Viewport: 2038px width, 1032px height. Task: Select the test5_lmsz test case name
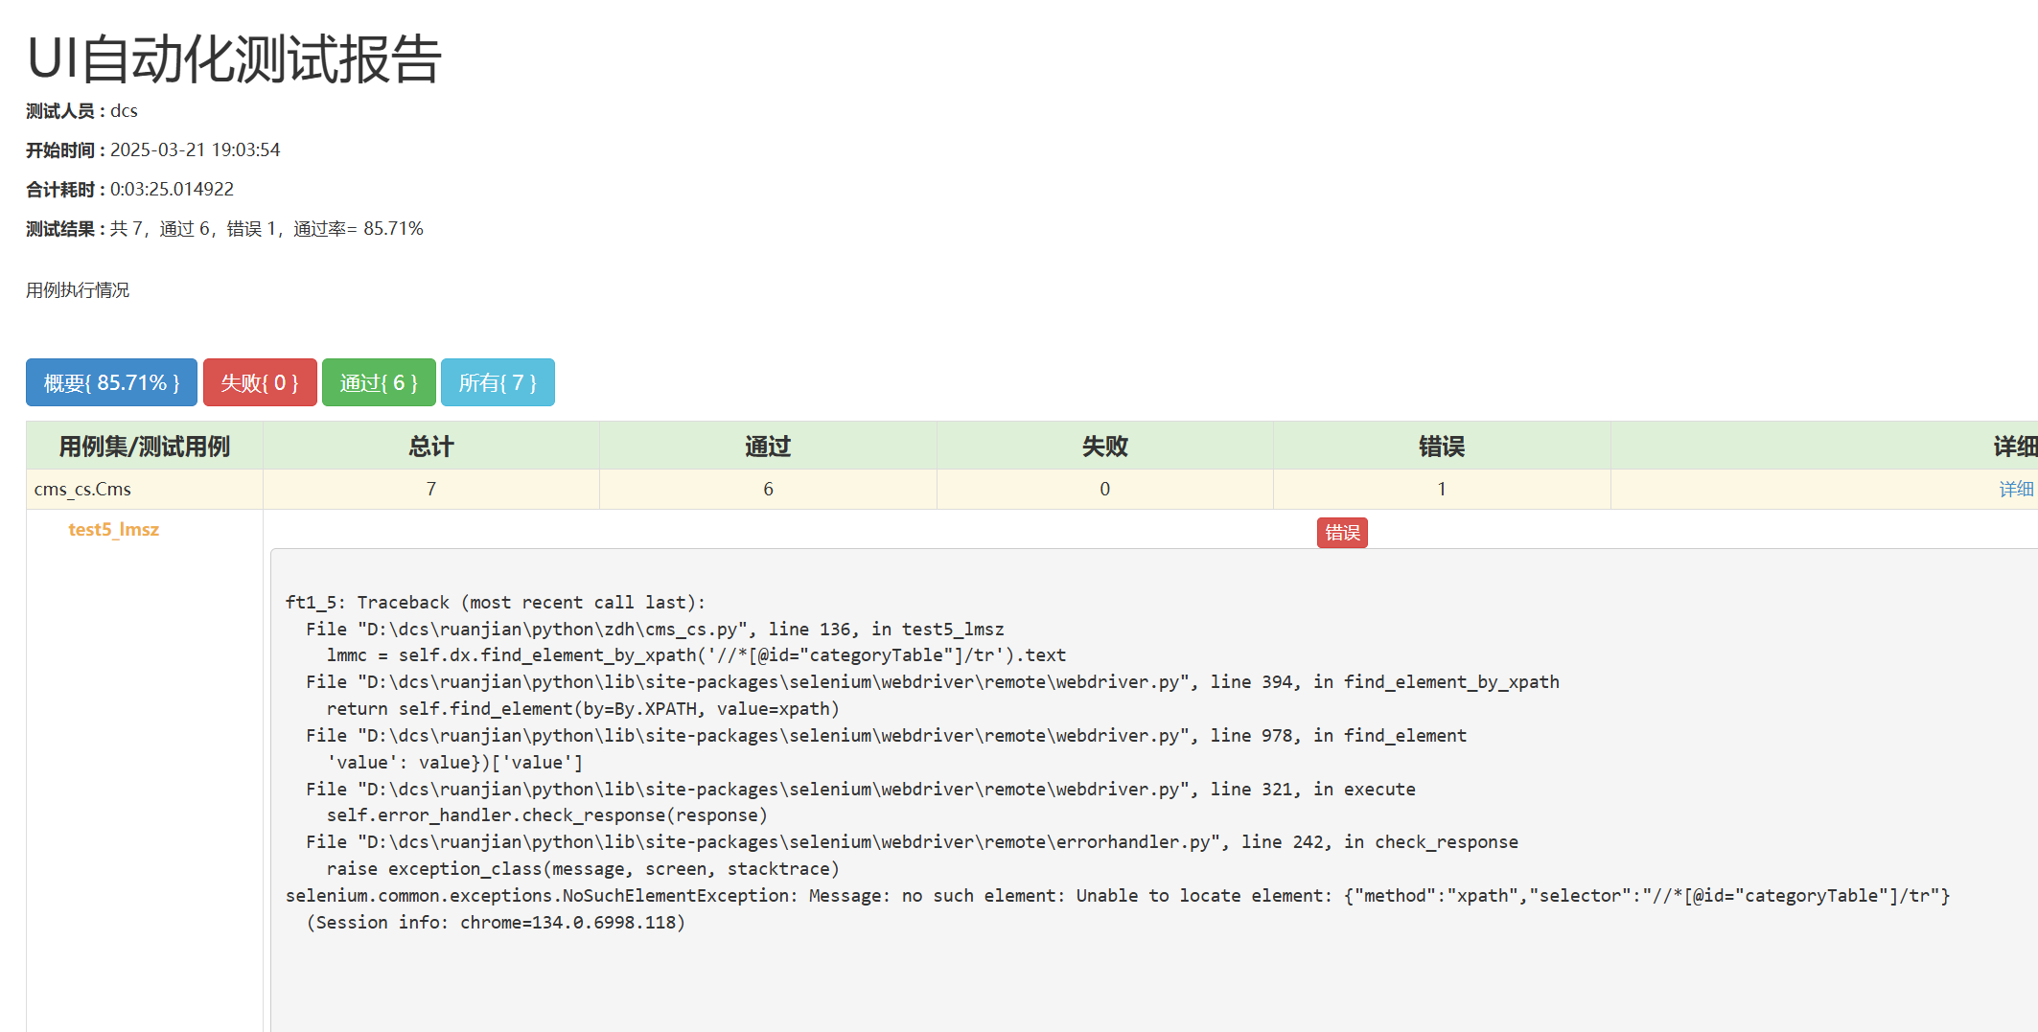click(113, 530)
